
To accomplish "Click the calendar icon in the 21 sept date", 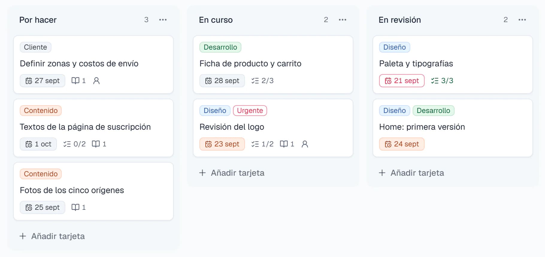I will tap(388, 81).
